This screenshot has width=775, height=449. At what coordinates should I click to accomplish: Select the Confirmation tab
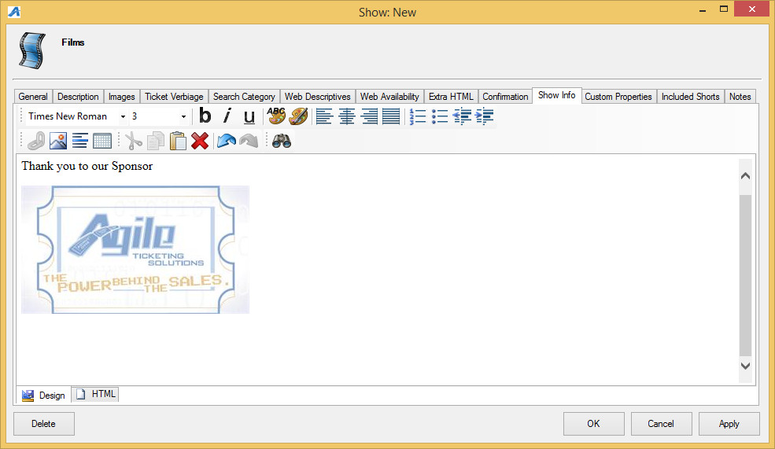coord(505,97)
